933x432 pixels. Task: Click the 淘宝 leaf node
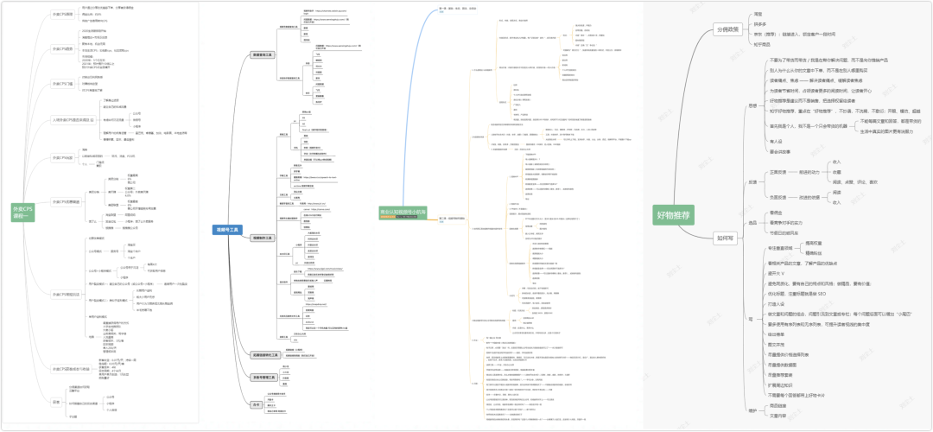(758, 13)
